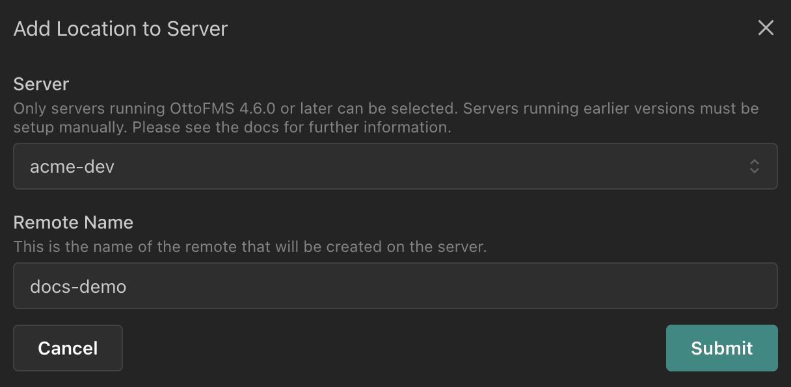Close the Add Location to Server dialog
791x387 pixels.
pos(766,28)
